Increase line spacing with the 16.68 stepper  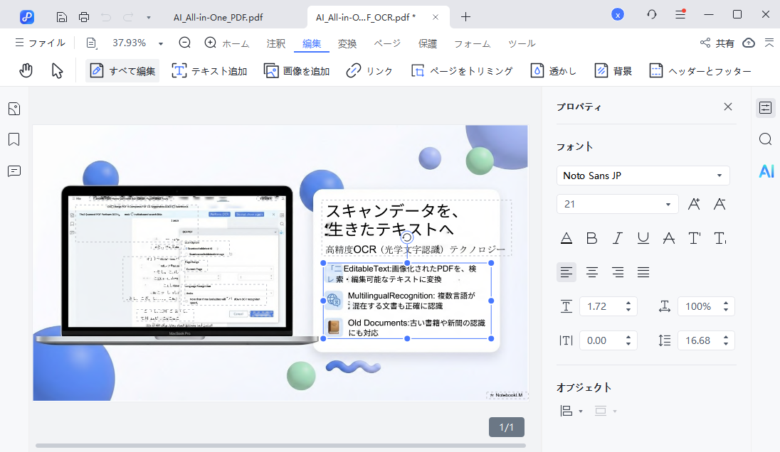click(x=727, y=336)
